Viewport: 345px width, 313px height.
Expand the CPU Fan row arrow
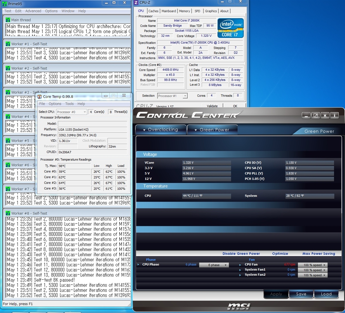click(x=240, y=265)
